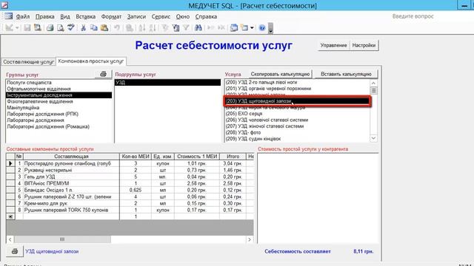
Task: Select service (208) УЗД- фото
Action: [x=297, y=132]
